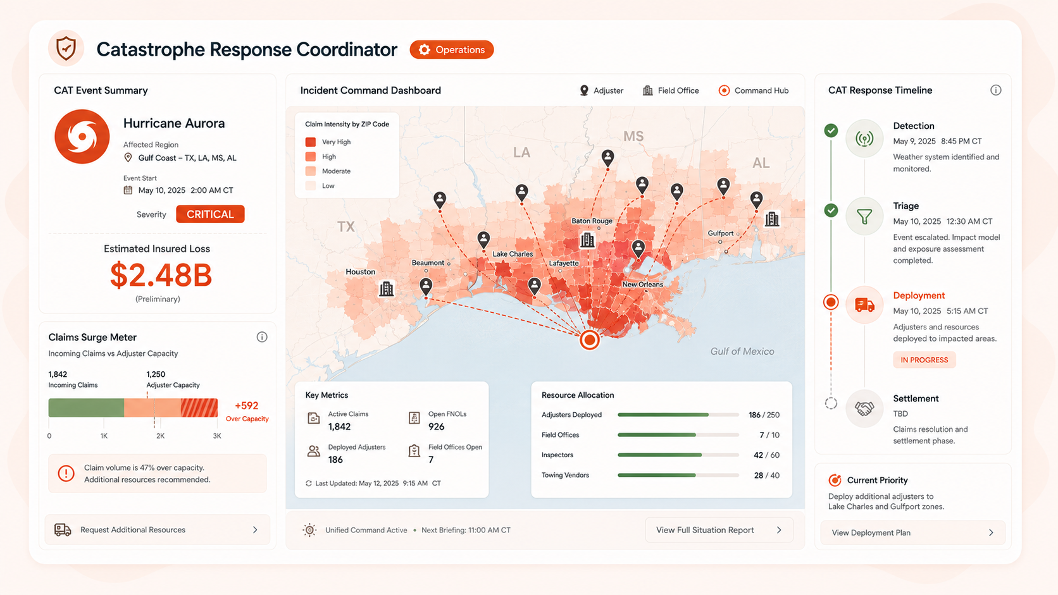1058x595 pixels.
Task: Click the warning icon in capacity alert
Action: coord(66,473)
